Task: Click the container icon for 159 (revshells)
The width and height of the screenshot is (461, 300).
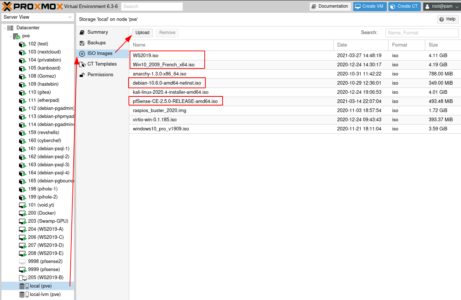Action: tap(23, 133)
